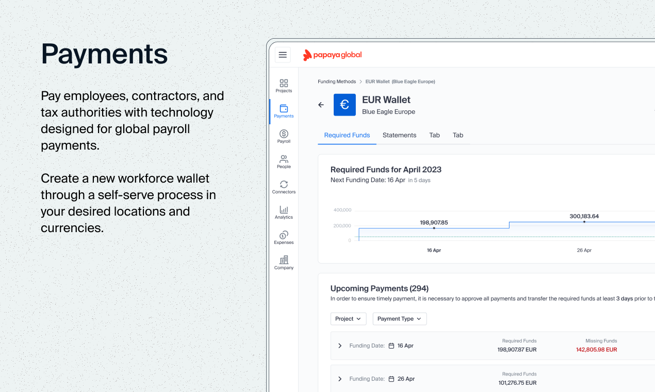Click the Papaya Global logo
The image size is (655, 392).
pyautogui.click(x=332, y=55)
